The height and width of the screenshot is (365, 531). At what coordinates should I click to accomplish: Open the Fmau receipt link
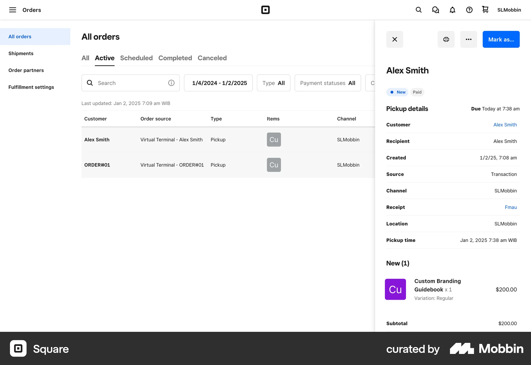tap(511, 207)
